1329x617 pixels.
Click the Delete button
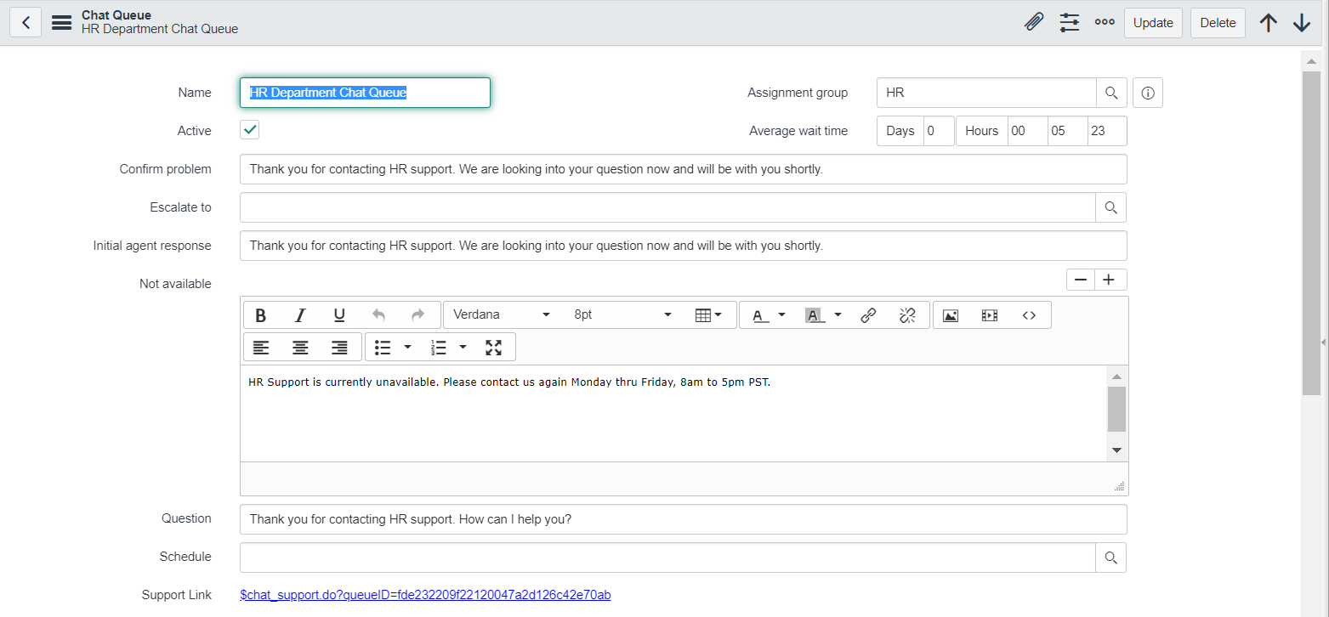point(1218,23)
